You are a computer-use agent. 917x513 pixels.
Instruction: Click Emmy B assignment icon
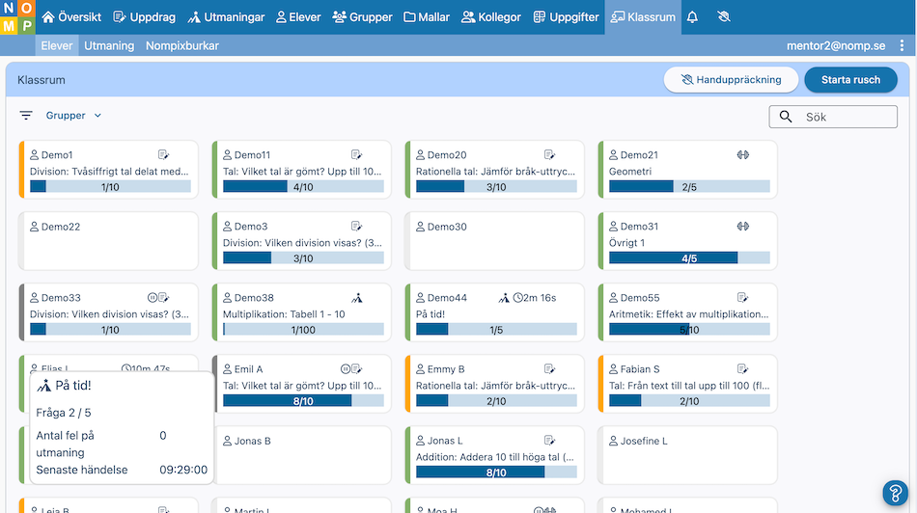coord(550,368)
